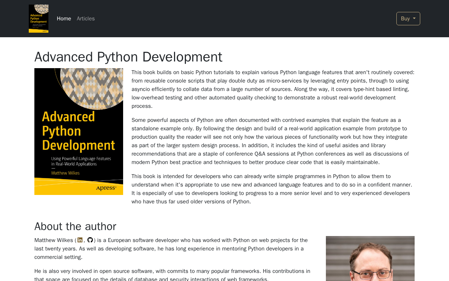The height and width of the screenshot is (281, 449).
Task: Click the author portrait photo
Action: (370, 259)
